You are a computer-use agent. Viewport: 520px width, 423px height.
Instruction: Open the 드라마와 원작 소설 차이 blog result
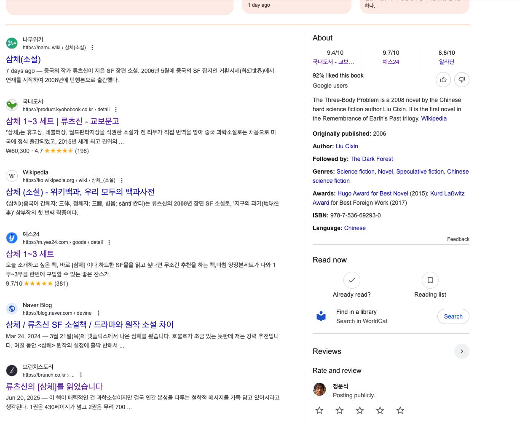coord(90,325)
